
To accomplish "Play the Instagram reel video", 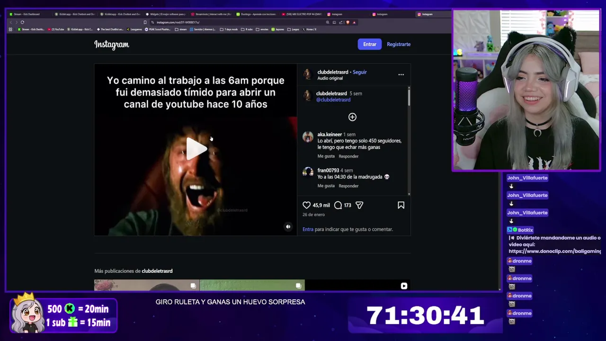I will 196,149.
